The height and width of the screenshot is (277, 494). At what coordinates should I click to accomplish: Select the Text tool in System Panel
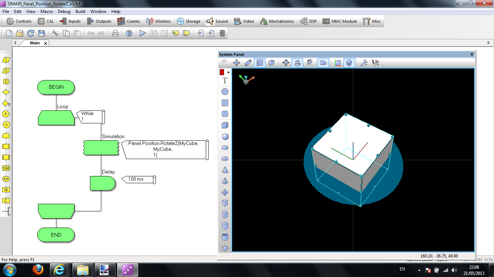coord(225,80)
